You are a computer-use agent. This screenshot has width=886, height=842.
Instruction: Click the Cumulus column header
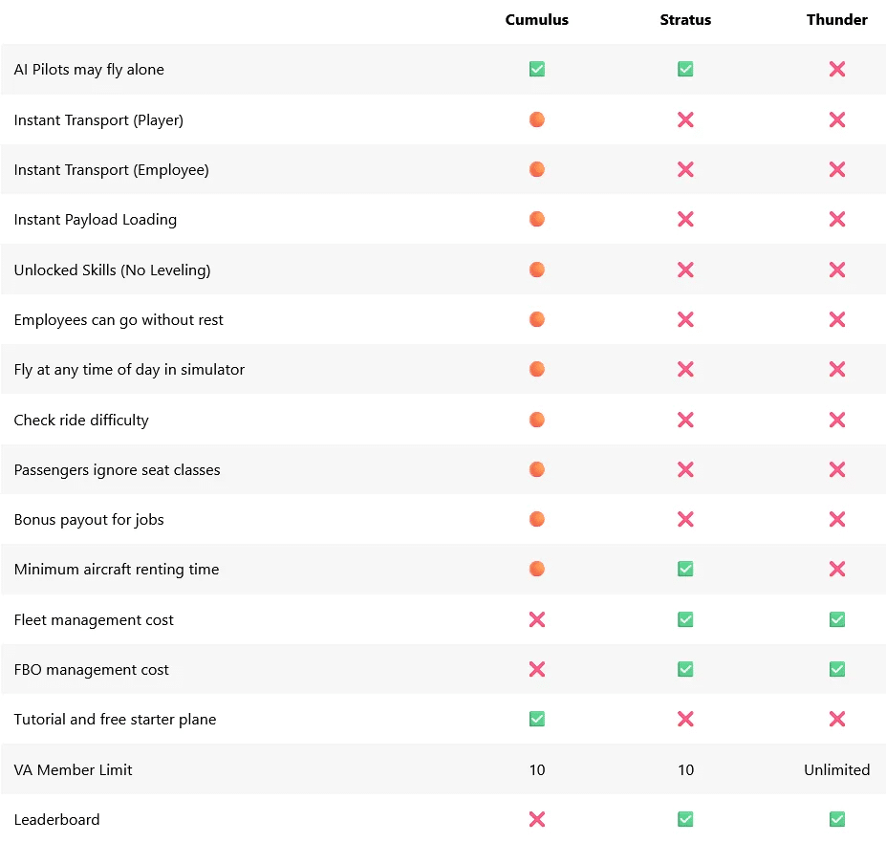536,20
